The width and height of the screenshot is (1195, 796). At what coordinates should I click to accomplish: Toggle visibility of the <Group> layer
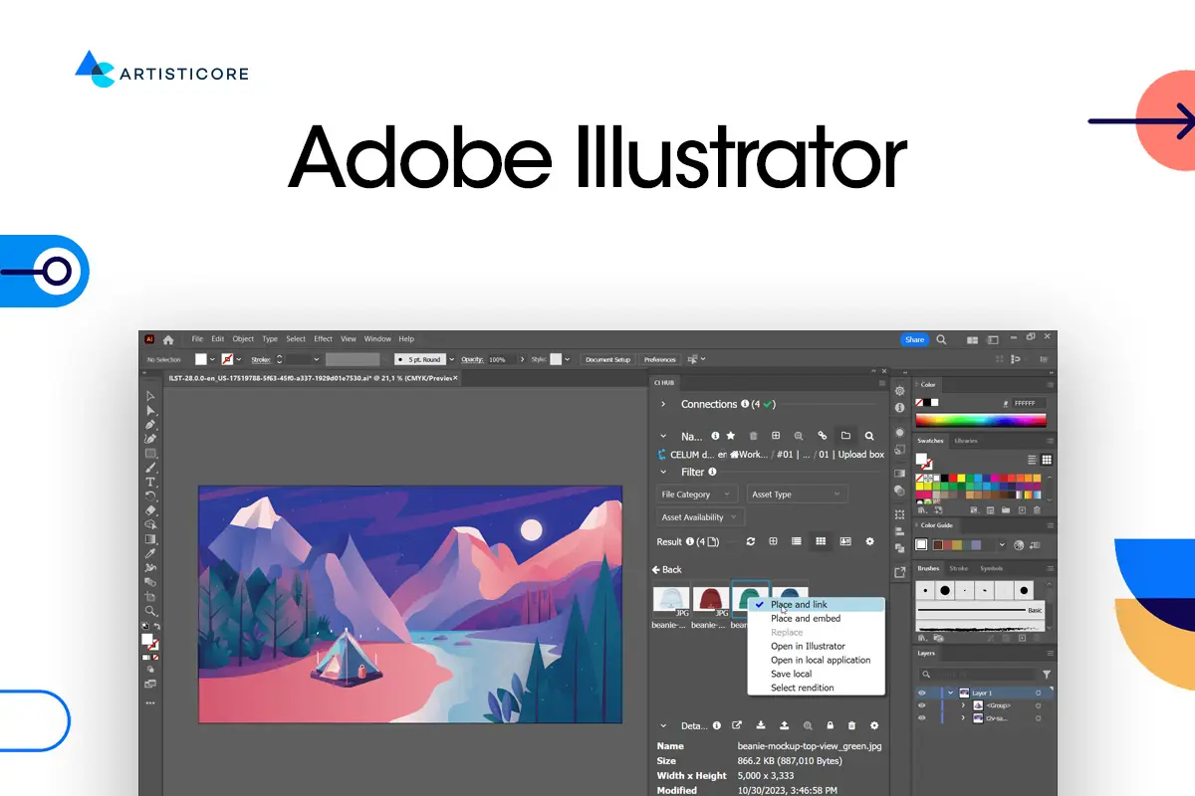pyautogui.click(x=921, y=705)
